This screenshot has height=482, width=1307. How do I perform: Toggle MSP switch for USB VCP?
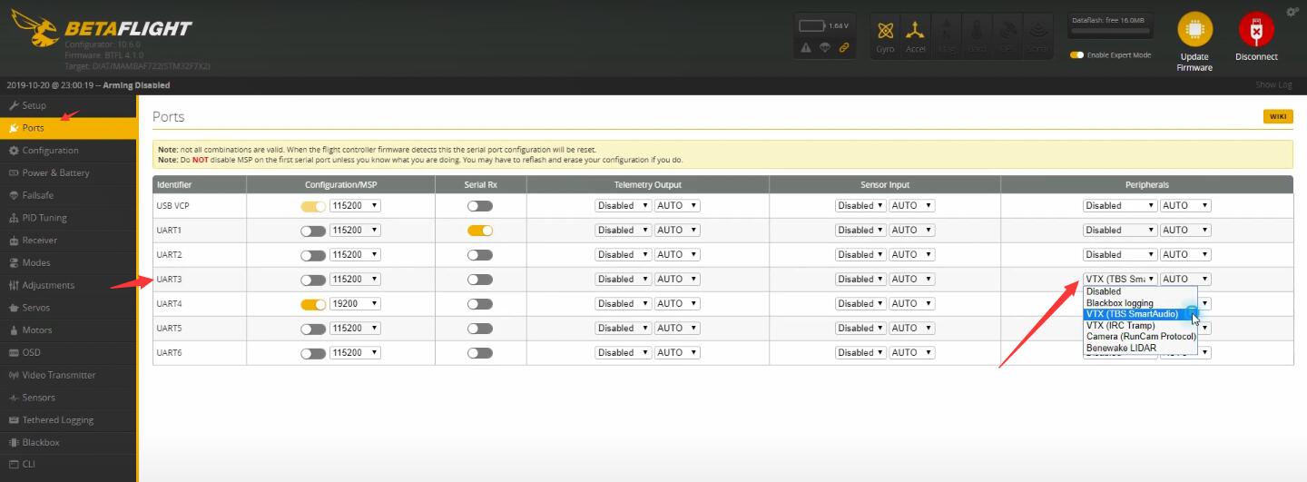pyautogui.click(x=313, y=206)
